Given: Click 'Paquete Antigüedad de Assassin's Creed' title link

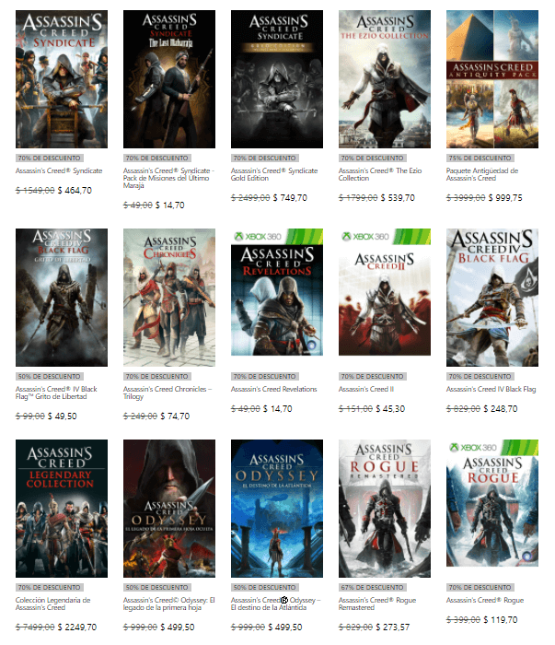Looking at the screenshot, I should pos(482,175).
